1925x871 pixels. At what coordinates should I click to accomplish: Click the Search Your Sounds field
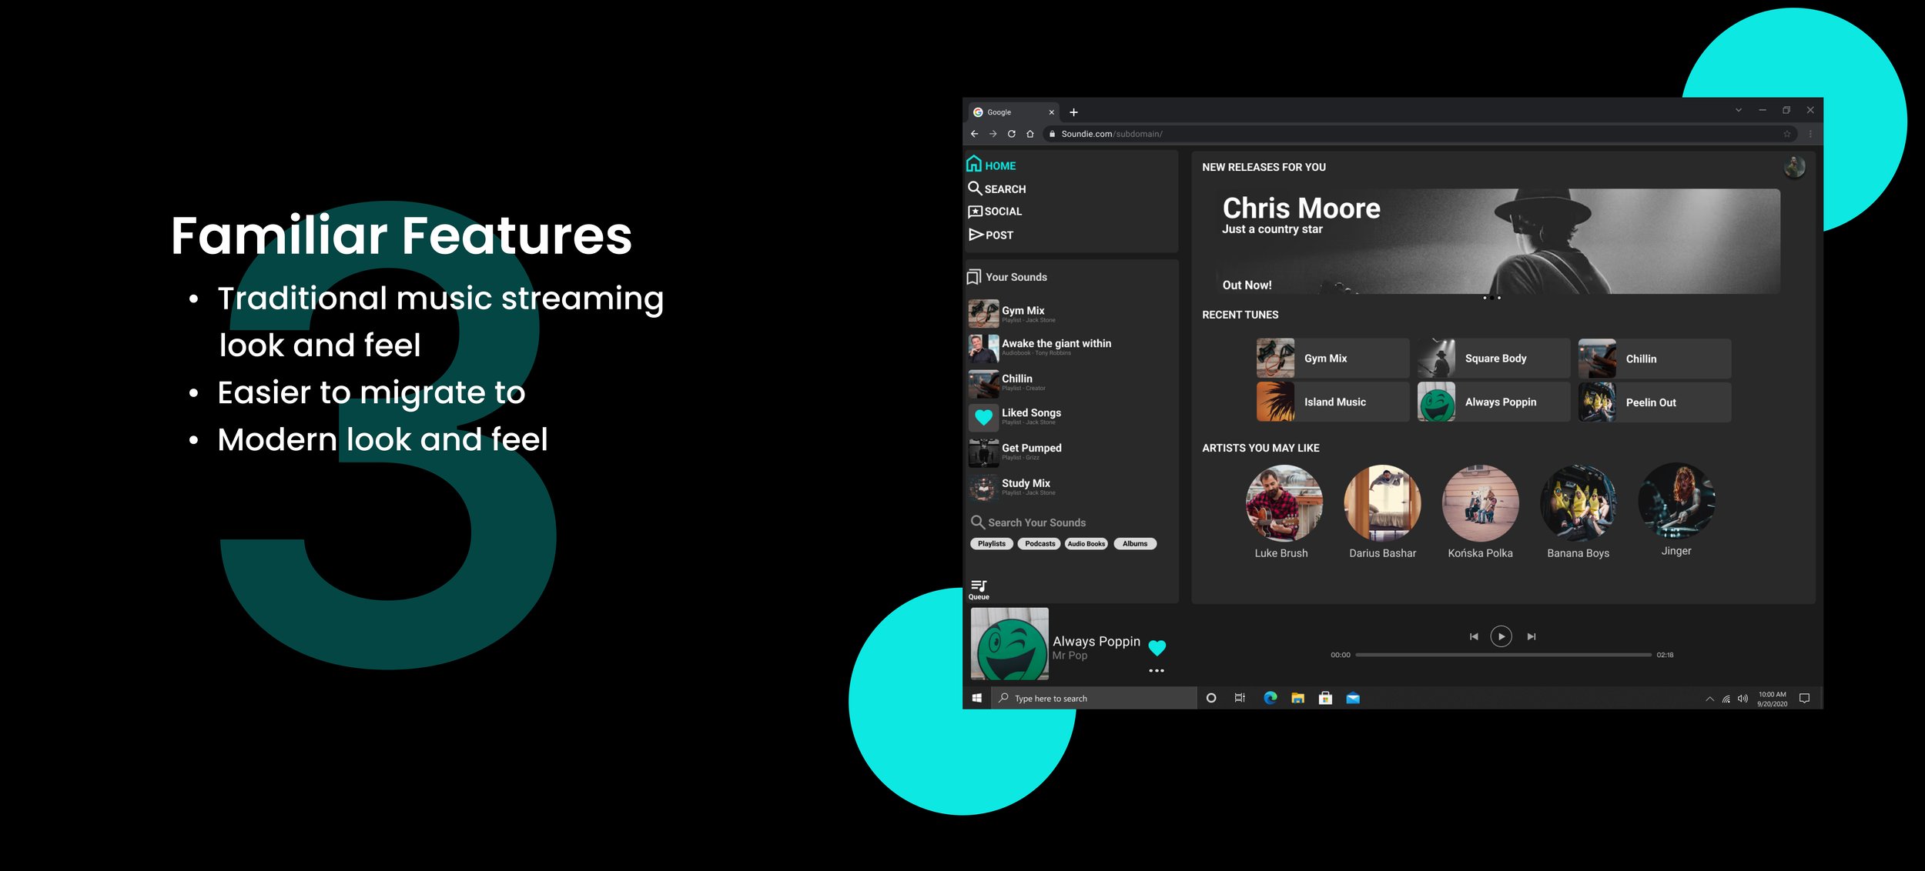pos(1036,522)
